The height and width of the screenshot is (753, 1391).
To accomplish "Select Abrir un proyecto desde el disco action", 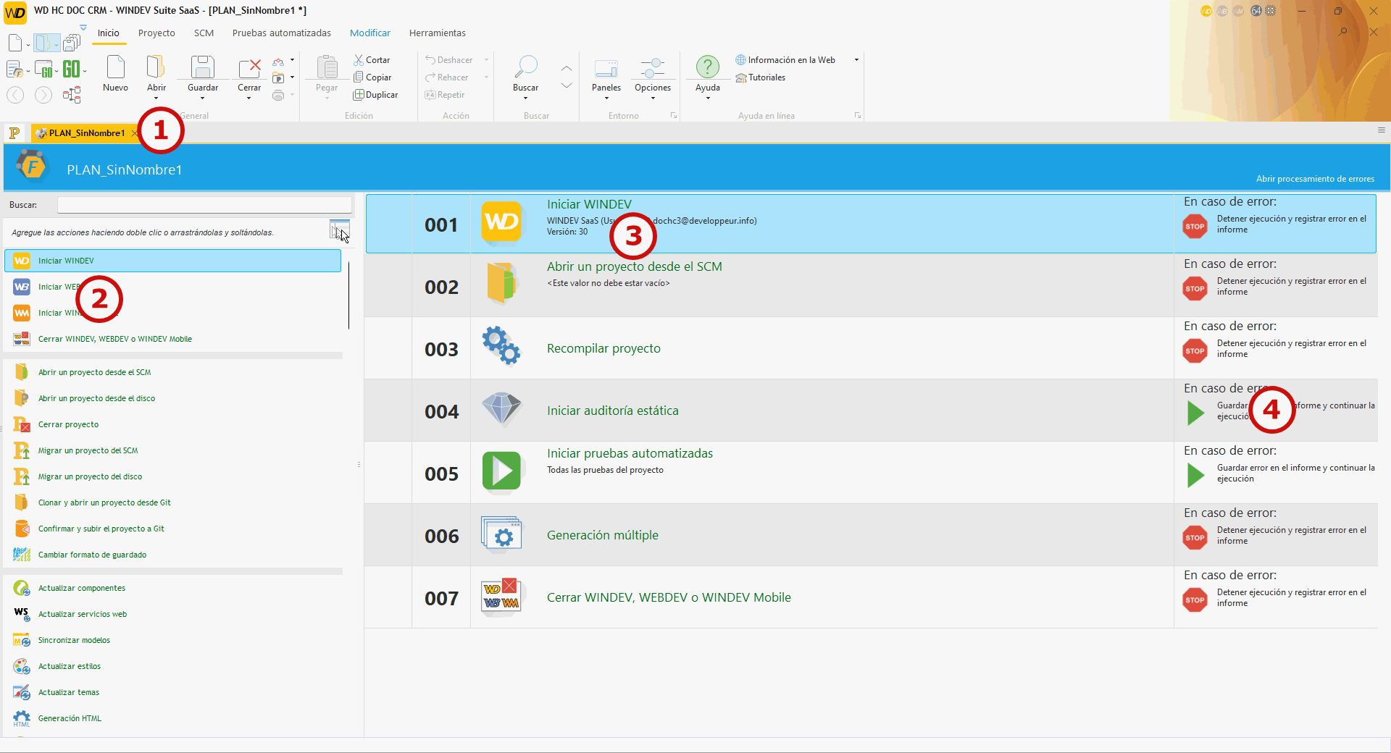I will pyautogui.click(x=172, y=398).
